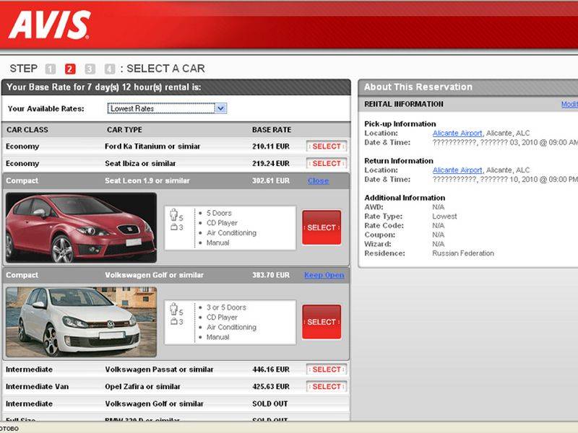Click the Intermediate Van car class

38,386
